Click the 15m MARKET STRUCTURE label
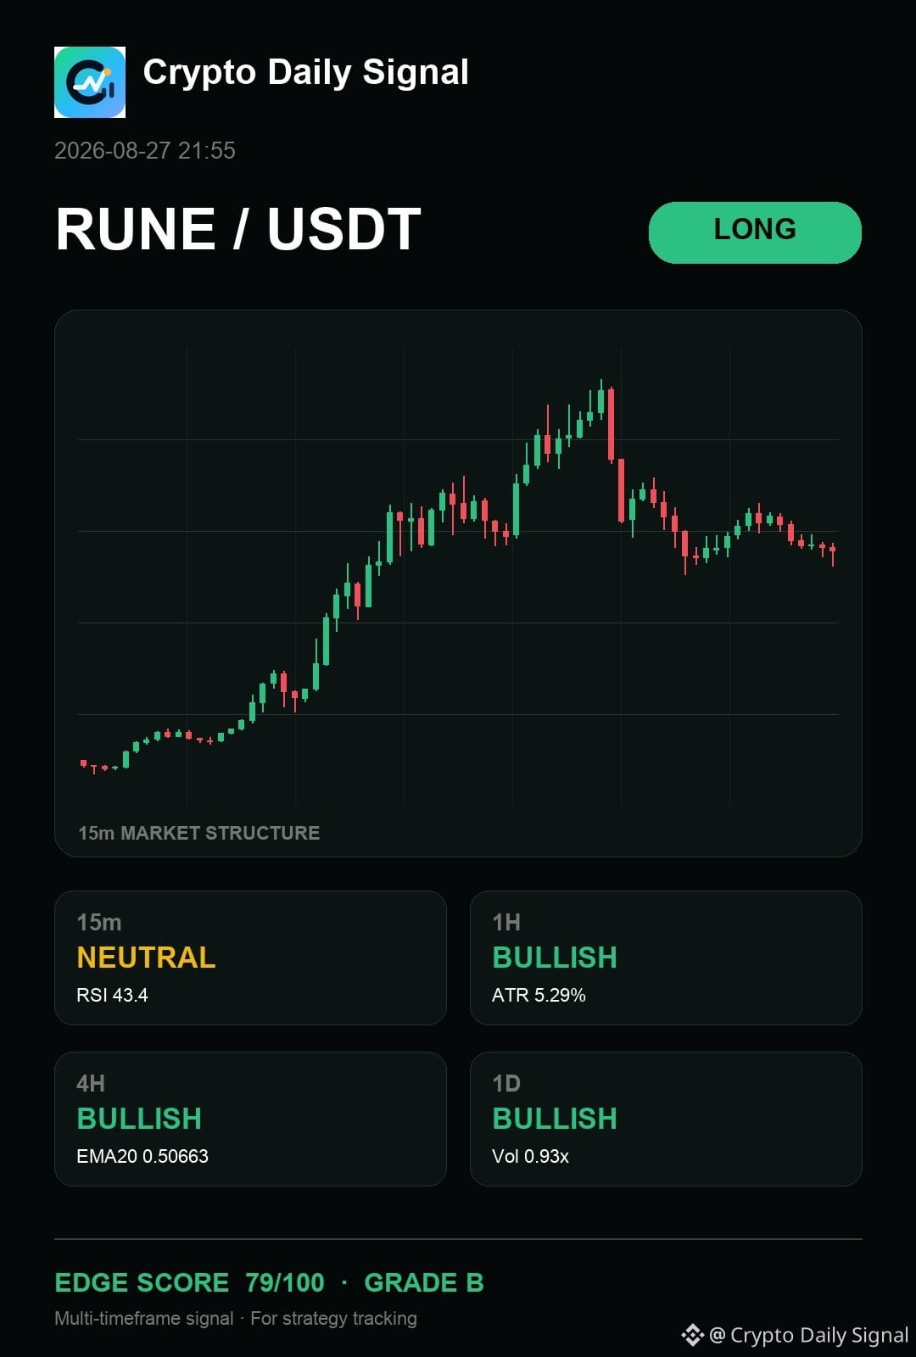Image resolution: width=916 pixels, height=1357 pixels. point(199,833)
